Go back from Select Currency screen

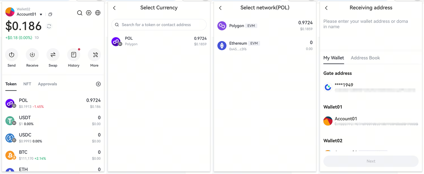click(114, 8)
